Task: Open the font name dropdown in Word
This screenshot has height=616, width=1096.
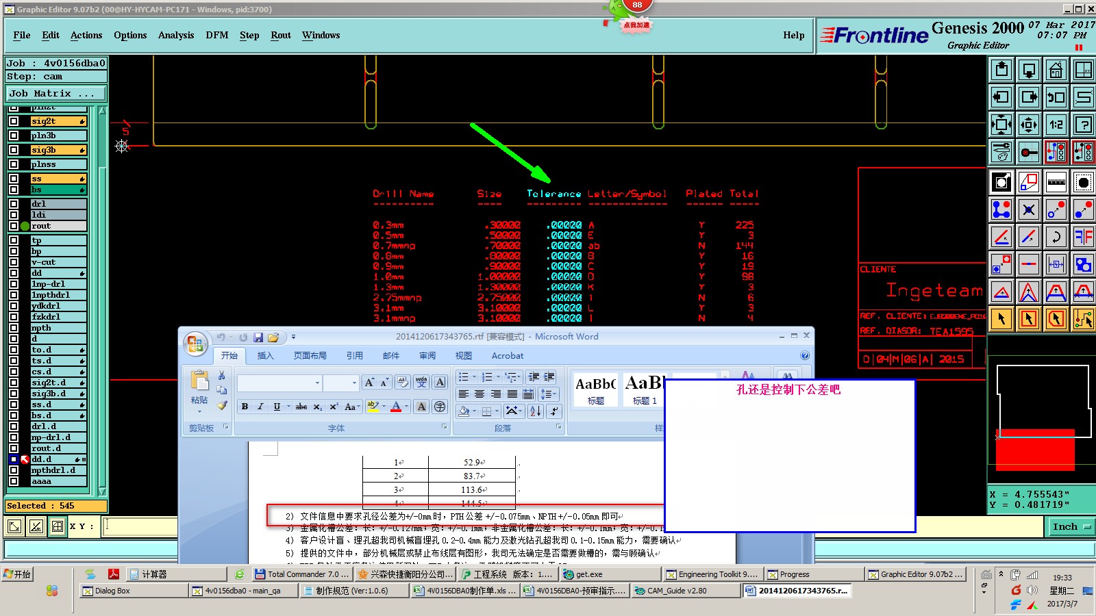Action: [317, 383]
